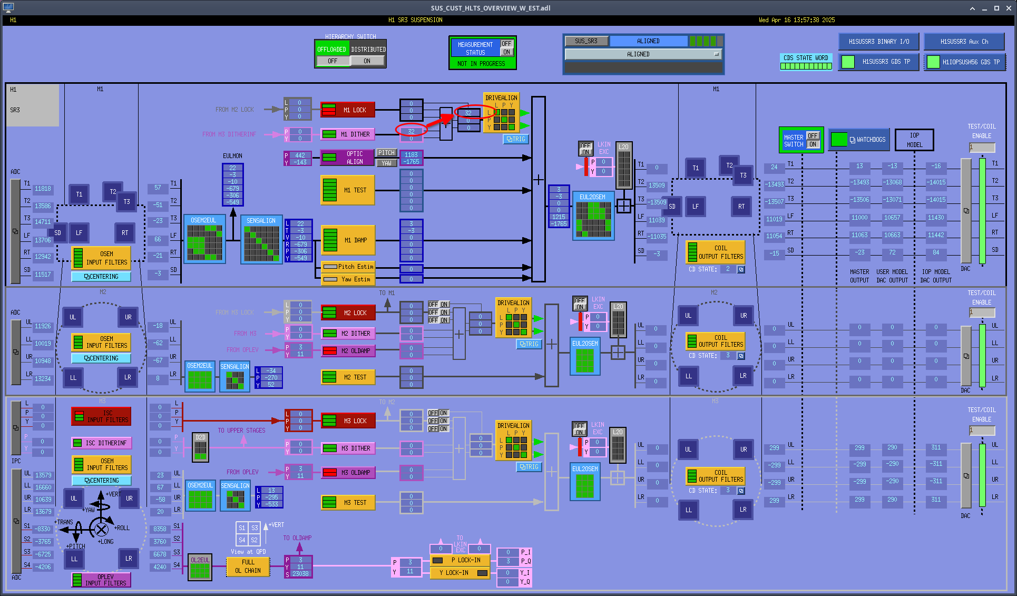Open the M1 EUL2OSEM matrix block

pos(593,215)
